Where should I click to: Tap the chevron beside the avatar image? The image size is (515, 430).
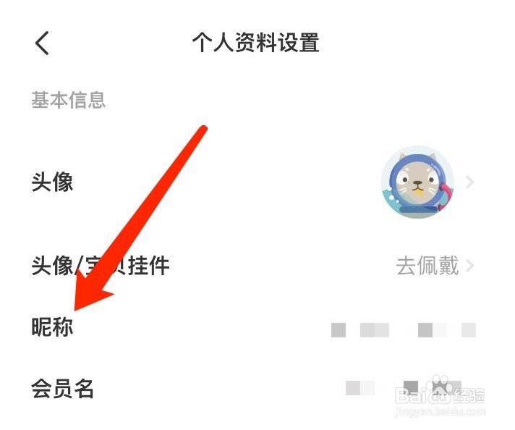point(470,182)
